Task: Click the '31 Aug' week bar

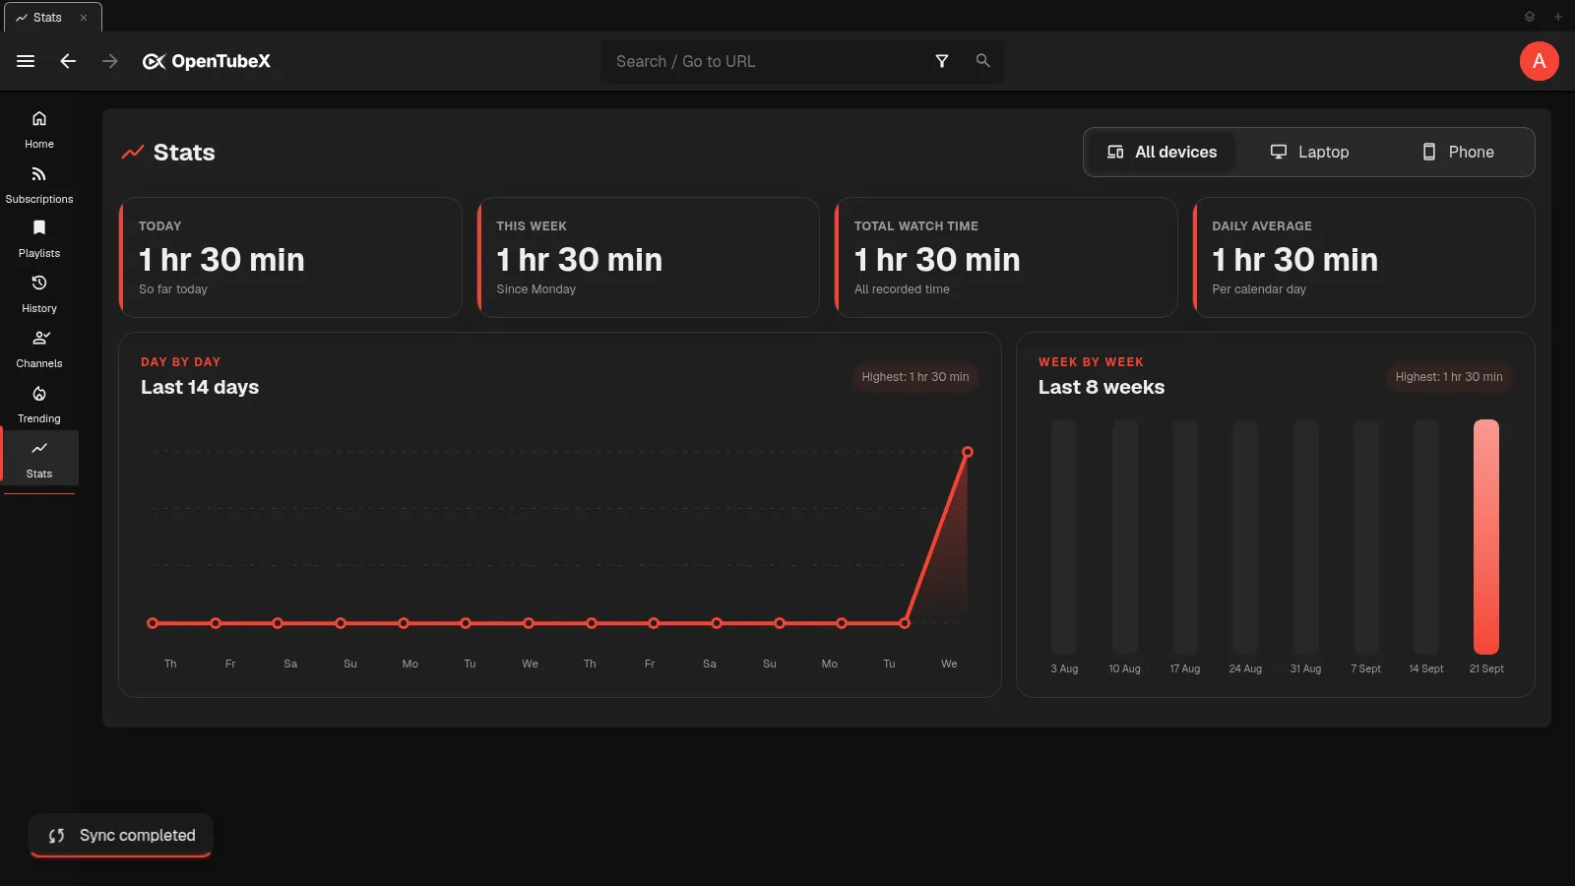Action: [1305, 537]
